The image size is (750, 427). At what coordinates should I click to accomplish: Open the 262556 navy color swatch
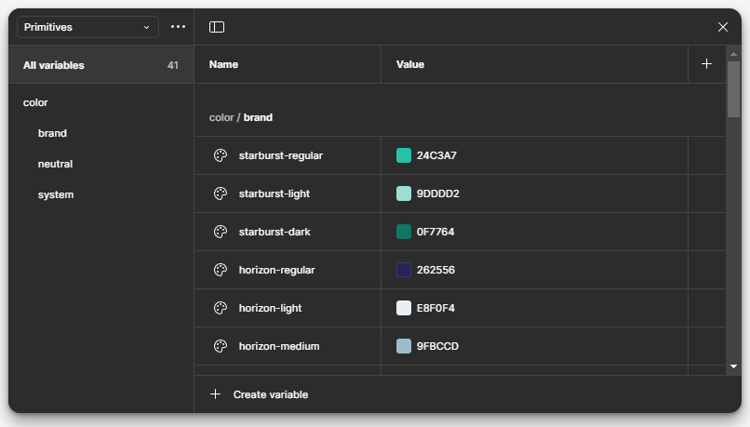click(x=404, y=270)
